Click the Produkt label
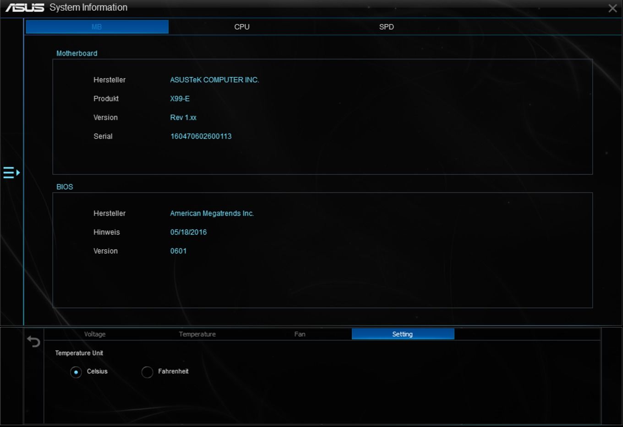Image resolution: width=623 pixels, height=427 pixels. tap(106, 99)
